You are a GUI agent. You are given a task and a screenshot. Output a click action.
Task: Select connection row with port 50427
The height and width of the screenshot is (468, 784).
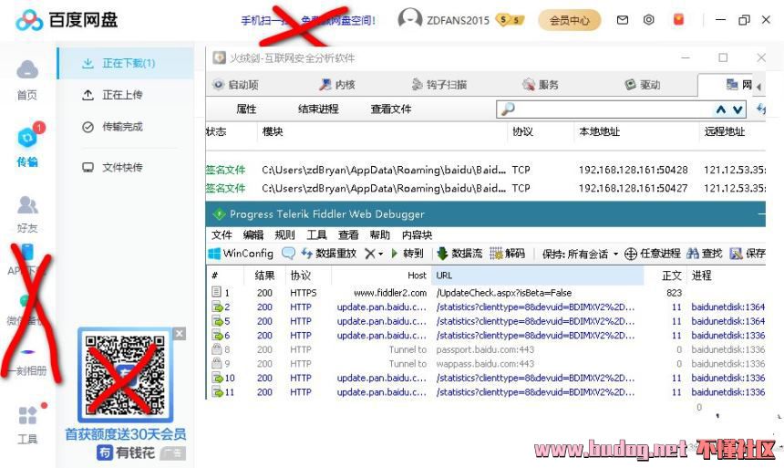[486, 188]
